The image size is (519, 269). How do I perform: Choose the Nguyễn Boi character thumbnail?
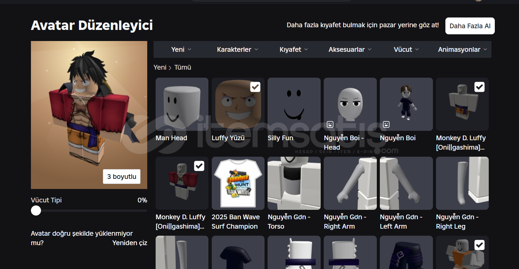(406, 104)
